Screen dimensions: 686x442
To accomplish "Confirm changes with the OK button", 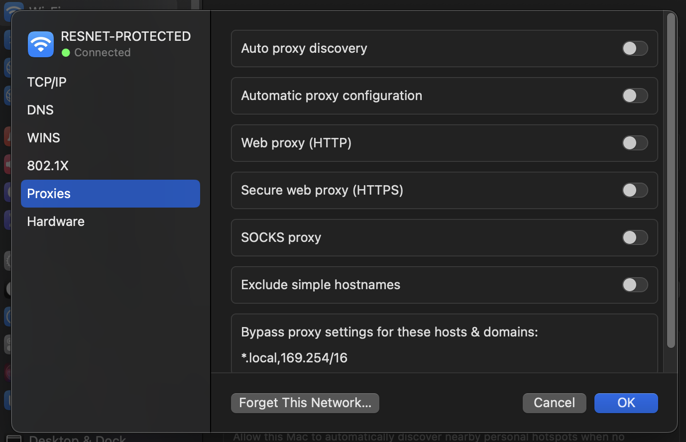I will tap(626, 403).
